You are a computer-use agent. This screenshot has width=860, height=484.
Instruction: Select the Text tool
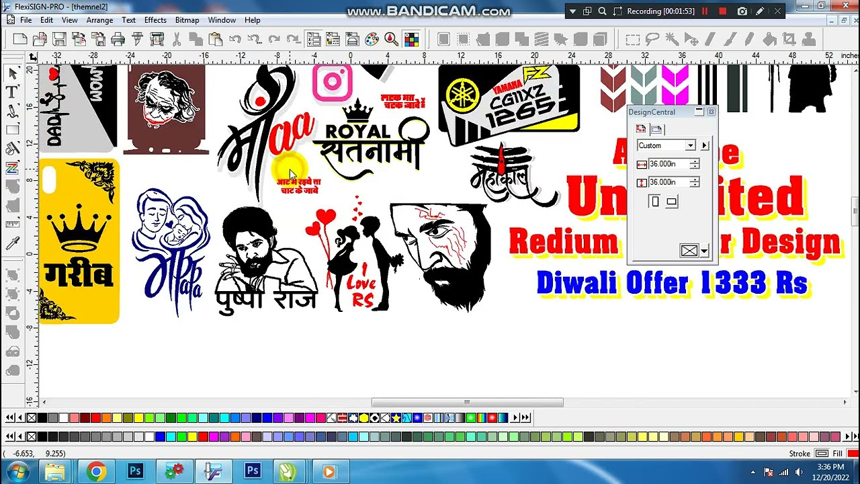(12, 91)
